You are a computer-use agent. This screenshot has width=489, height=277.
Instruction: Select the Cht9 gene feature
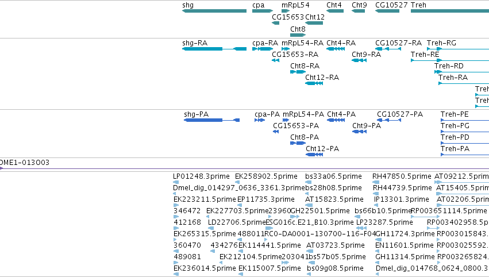click(x=358, y=11)
